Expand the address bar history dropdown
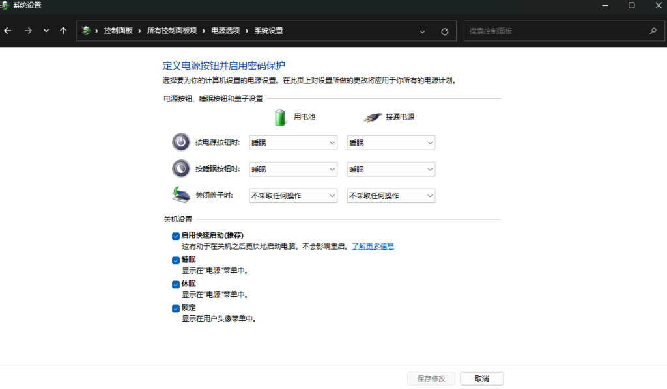The image size is (667, 389). 423,31
